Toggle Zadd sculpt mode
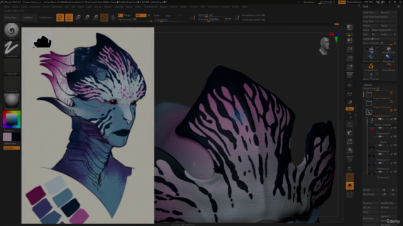The height and width of the screenshot is (226, 403). (x=156, y=15)
